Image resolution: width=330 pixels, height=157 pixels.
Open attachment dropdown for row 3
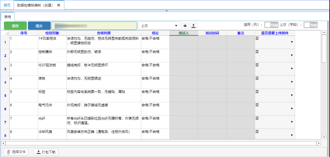click(292, 69)
